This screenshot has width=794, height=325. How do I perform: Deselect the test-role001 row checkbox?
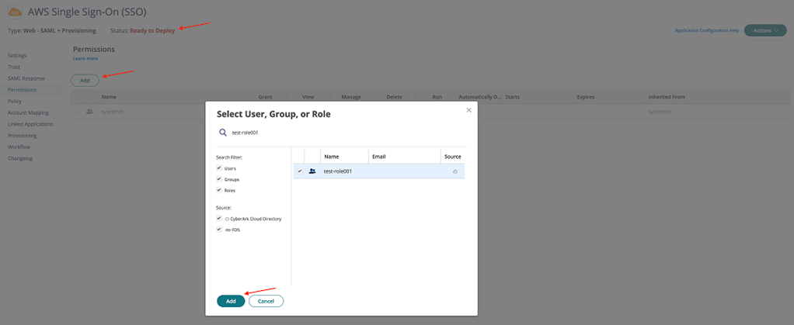coord(300,171)
